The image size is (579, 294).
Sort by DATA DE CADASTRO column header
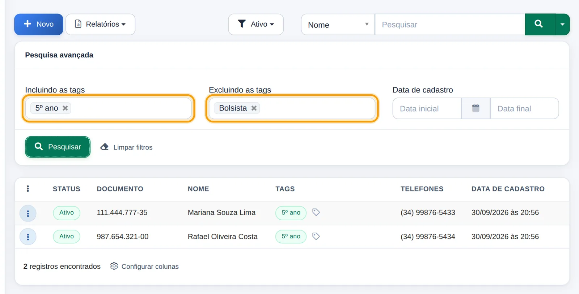click(x=508, y=189)
